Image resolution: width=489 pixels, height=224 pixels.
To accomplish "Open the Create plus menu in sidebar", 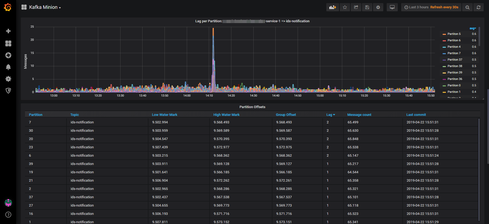I will click(8, 31).
